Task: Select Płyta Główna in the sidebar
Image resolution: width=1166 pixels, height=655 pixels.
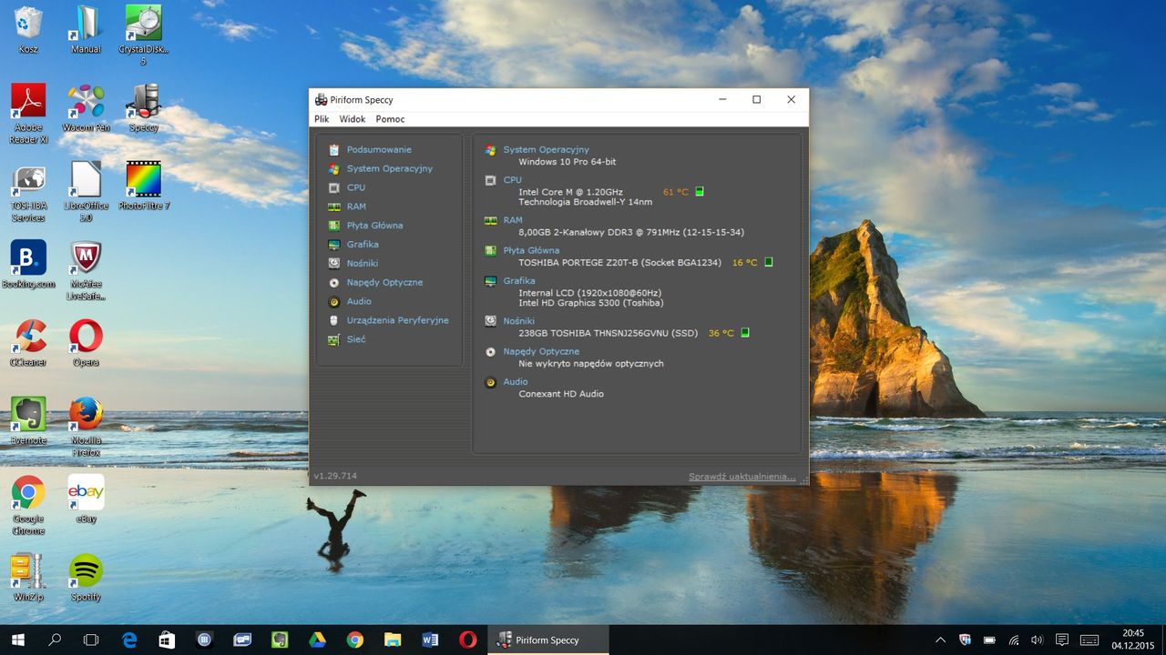Action: tap(374, 226)
